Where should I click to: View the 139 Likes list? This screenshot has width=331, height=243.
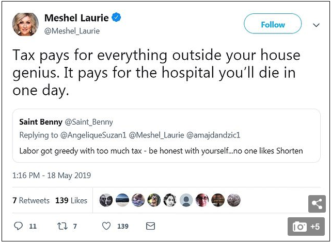click(x=71, y=200)
